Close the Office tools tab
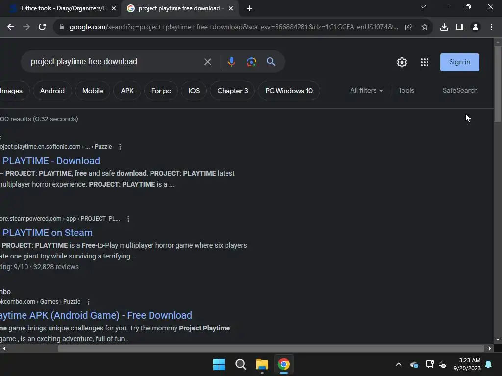Image resolution: width=502 pixels, height=376 pixels. (x=114, y=8)
